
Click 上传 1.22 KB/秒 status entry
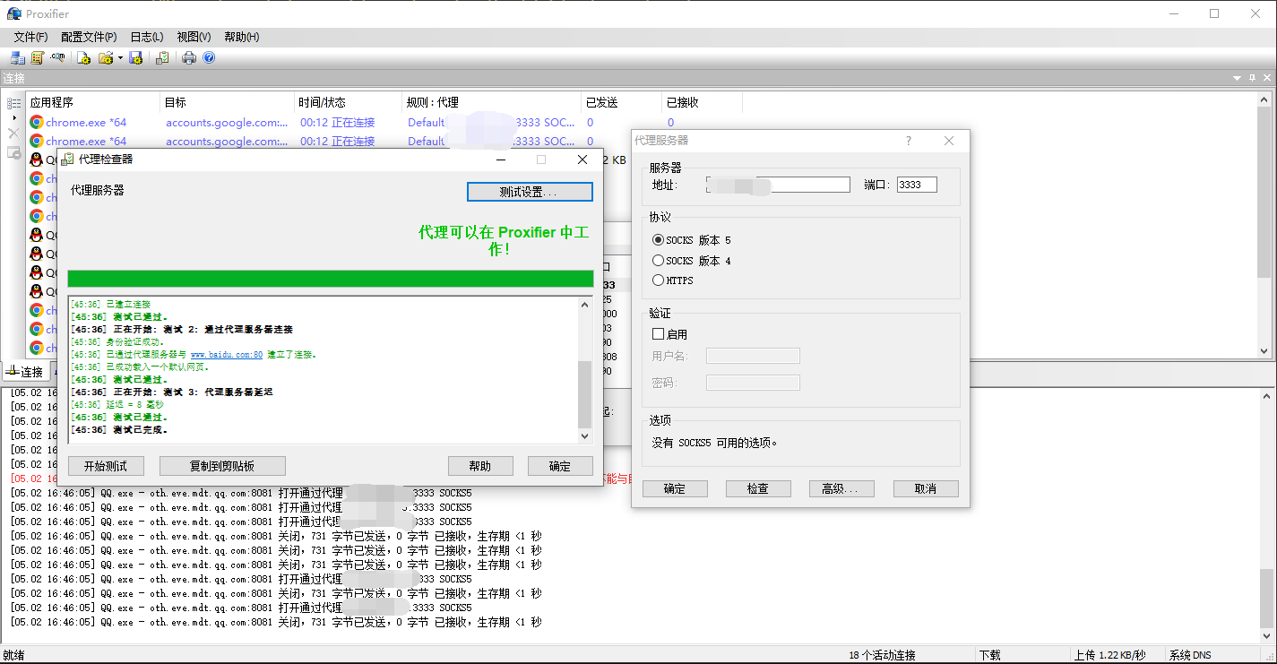click(1109, 656)
